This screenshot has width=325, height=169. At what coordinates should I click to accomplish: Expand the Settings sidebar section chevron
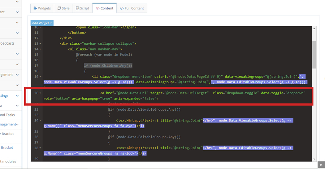pos(17,96)
